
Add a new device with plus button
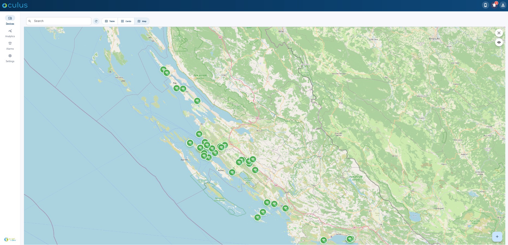click(497, 237)
